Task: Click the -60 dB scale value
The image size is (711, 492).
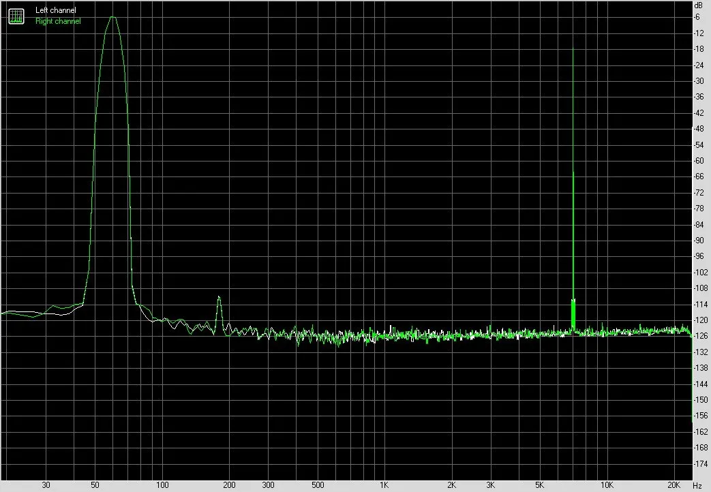Action: click(699, 161)
